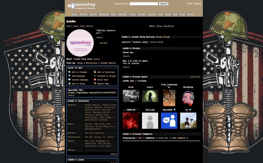Go to Messages in the navigation bar

pos(104,14)
